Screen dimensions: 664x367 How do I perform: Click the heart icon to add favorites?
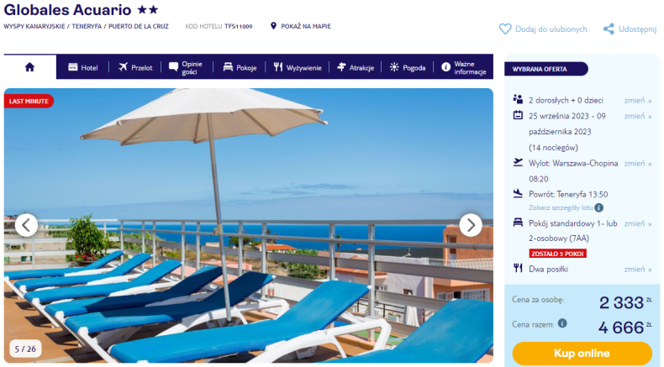[505, 29]
